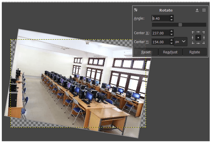
Task: Select the middle-left pivot point preset
Action: pyautogui.click(x=193, y=38)
